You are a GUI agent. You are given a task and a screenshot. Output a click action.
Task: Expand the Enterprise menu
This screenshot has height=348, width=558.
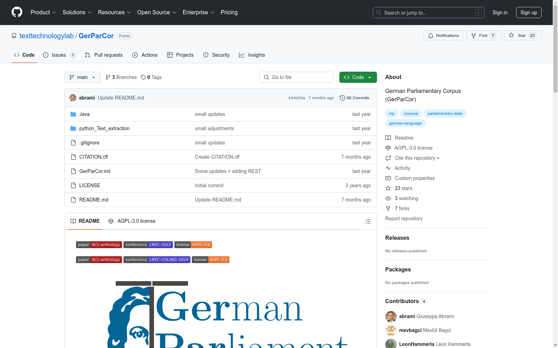click(198, 13)
